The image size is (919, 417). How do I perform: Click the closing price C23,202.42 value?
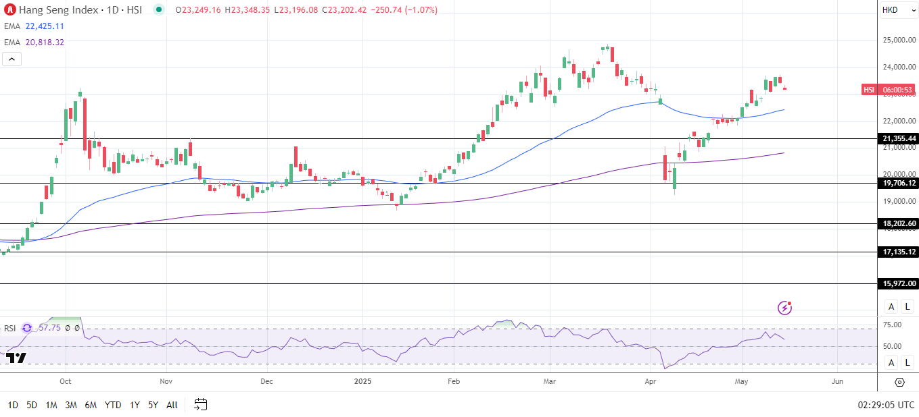coord(344,10)
